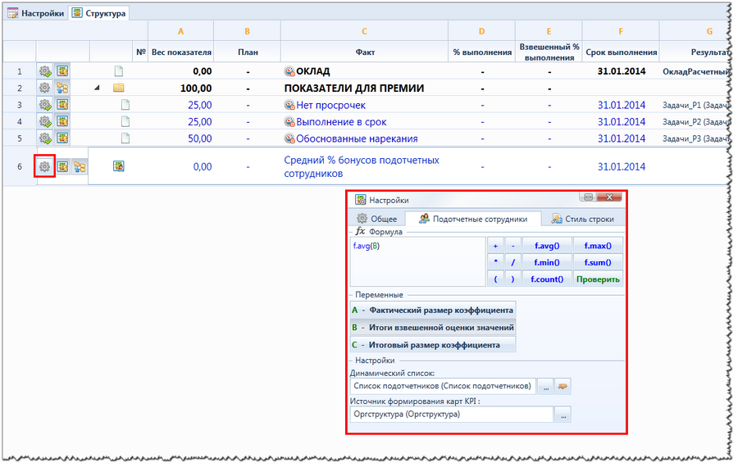
Task: Open settings gear icon in row 5
Action: (45, 138)
